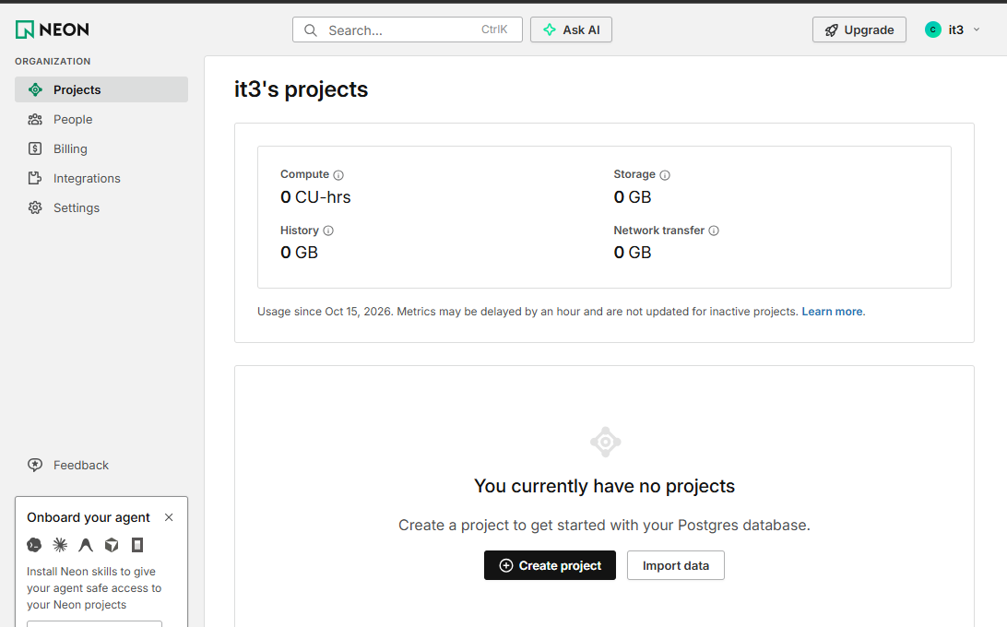1007x627 pixels.
Task: Open the Projects section
Action: point(101,89)
